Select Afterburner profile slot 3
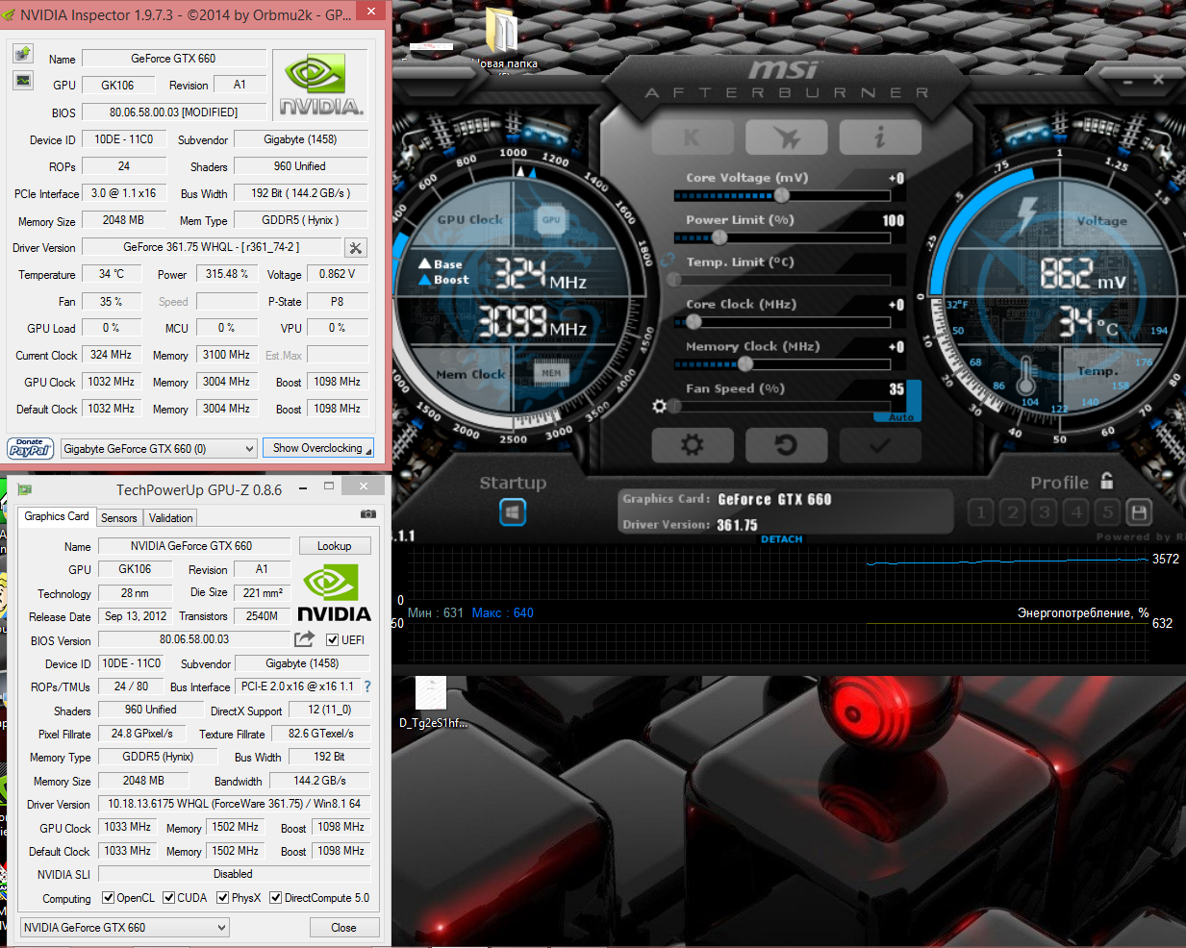 tap(1045, 512)
